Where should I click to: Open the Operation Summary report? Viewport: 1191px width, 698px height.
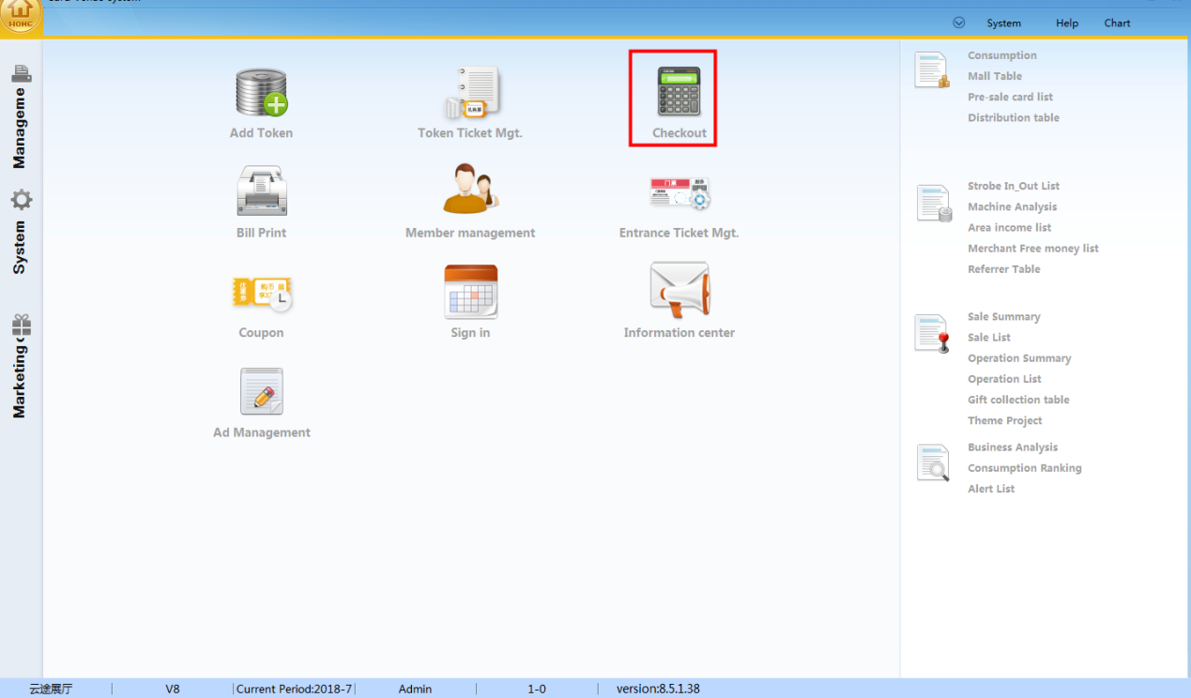1019,357
